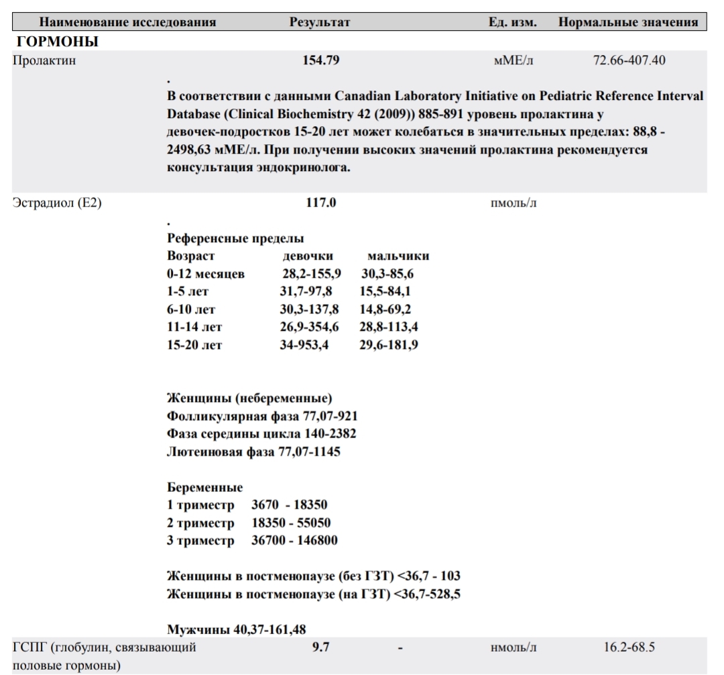Click the 'пмоль/л' unit for estradiol
The height and width of the screenshot is (675, 724).
(x=514, y=203)
